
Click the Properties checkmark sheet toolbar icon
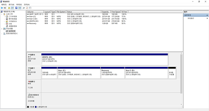[27, 8]
